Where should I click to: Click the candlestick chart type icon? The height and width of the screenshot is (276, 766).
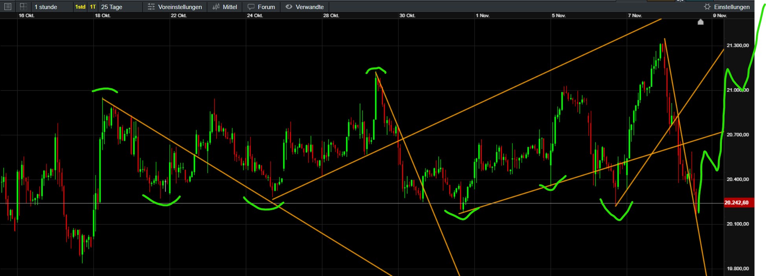216,7
